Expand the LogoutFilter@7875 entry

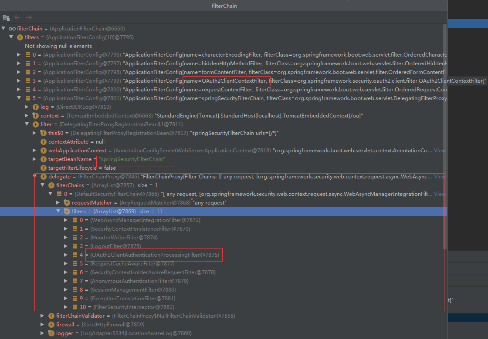65,246
